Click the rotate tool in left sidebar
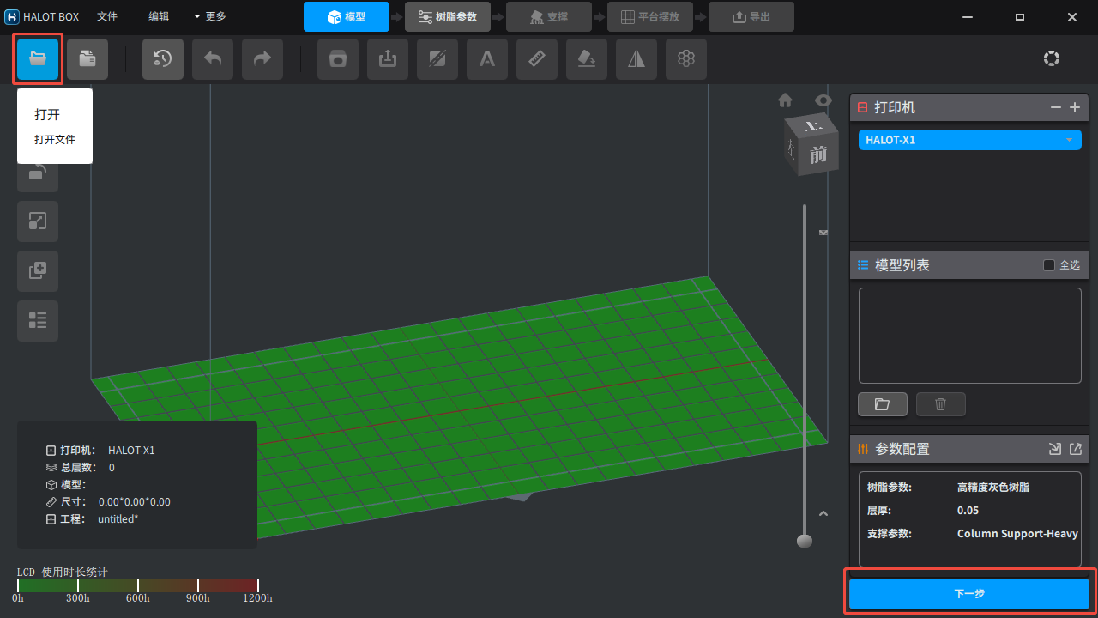The image size is (1098, 618). pos(38,174)
